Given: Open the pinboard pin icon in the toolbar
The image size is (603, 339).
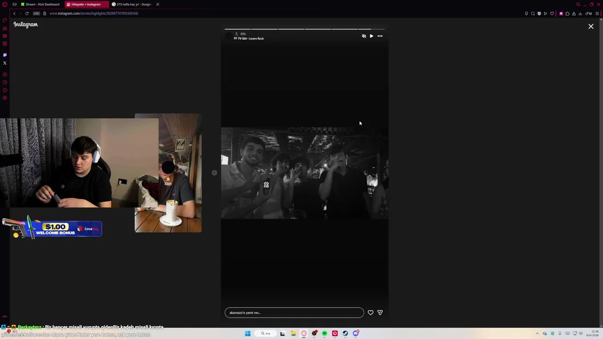Looking at the screenshot, I should click(527, 14).
